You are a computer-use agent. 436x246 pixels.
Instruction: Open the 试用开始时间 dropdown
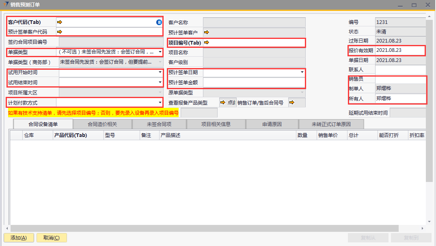coord(160,73)
